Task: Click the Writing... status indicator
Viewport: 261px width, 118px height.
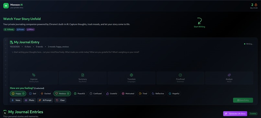Action: [248, 44]
